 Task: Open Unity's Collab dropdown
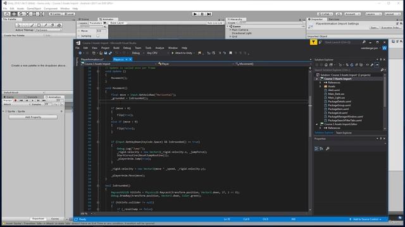(x=325, y=14)
